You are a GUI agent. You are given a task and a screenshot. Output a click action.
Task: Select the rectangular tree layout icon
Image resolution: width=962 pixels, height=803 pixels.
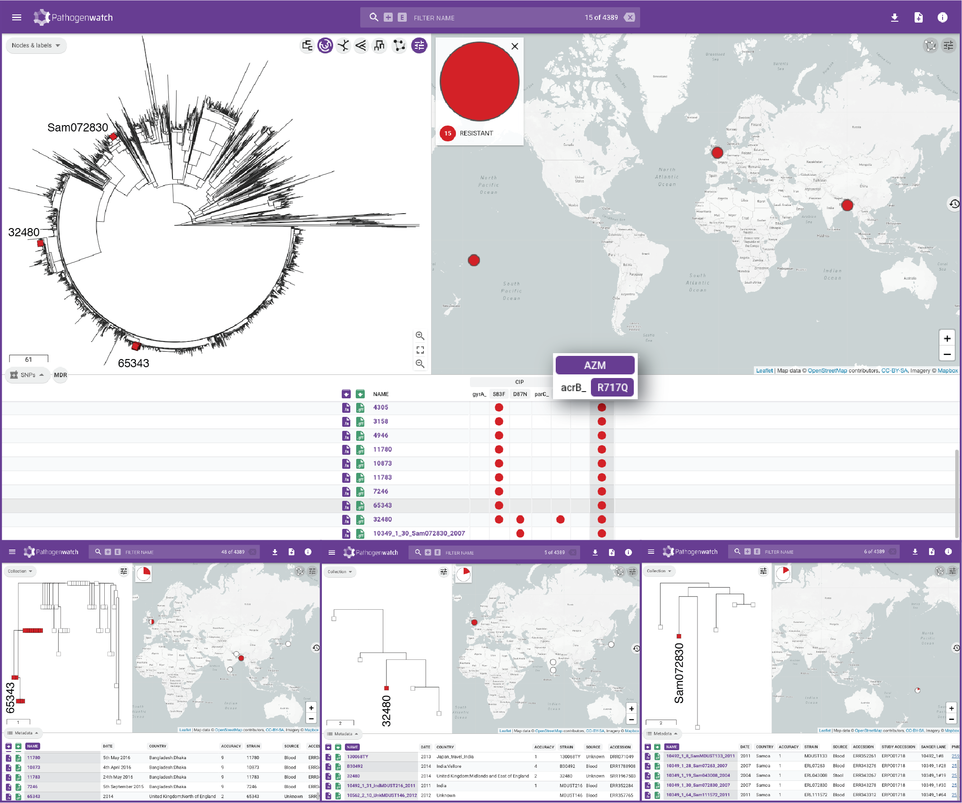(x=307, y=45)
